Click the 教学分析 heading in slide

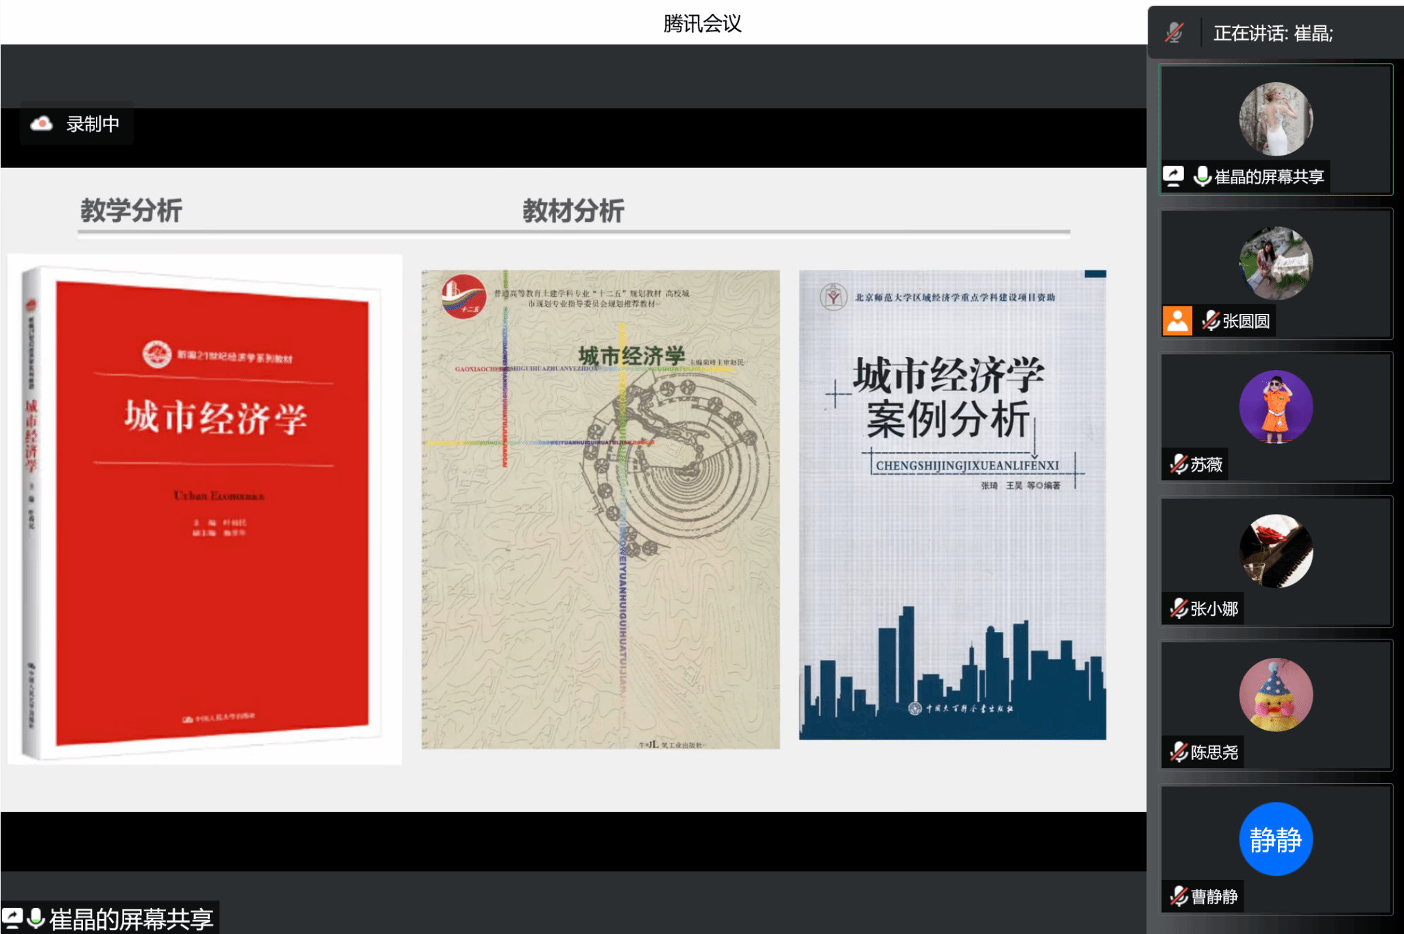click(x=131, y=210)
